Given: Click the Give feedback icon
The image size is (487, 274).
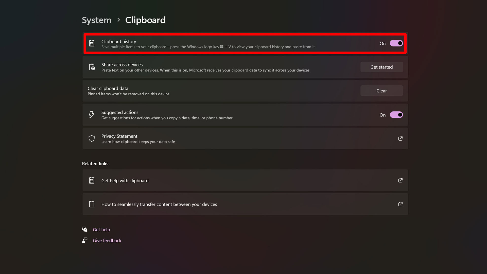Looking at the screenshot, I should pyautogui.click(x=85, y=240).
